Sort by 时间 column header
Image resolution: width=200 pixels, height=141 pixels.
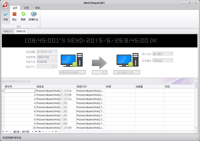point(120,87)
